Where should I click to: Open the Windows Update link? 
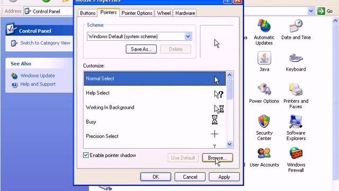pyautogui.click(x=38, y=75)
